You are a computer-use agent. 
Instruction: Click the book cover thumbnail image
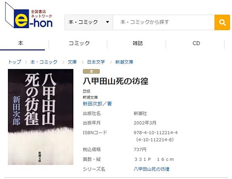(41, 117)
